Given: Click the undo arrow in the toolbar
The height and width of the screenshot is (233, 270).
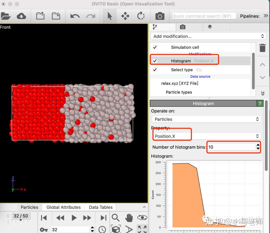Looking at the screenshot, I should [75, 16].
